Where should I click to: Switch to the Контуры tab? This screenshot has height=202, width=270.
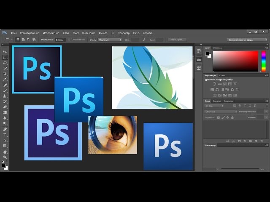pyautogui.click(x=228, y=101)
